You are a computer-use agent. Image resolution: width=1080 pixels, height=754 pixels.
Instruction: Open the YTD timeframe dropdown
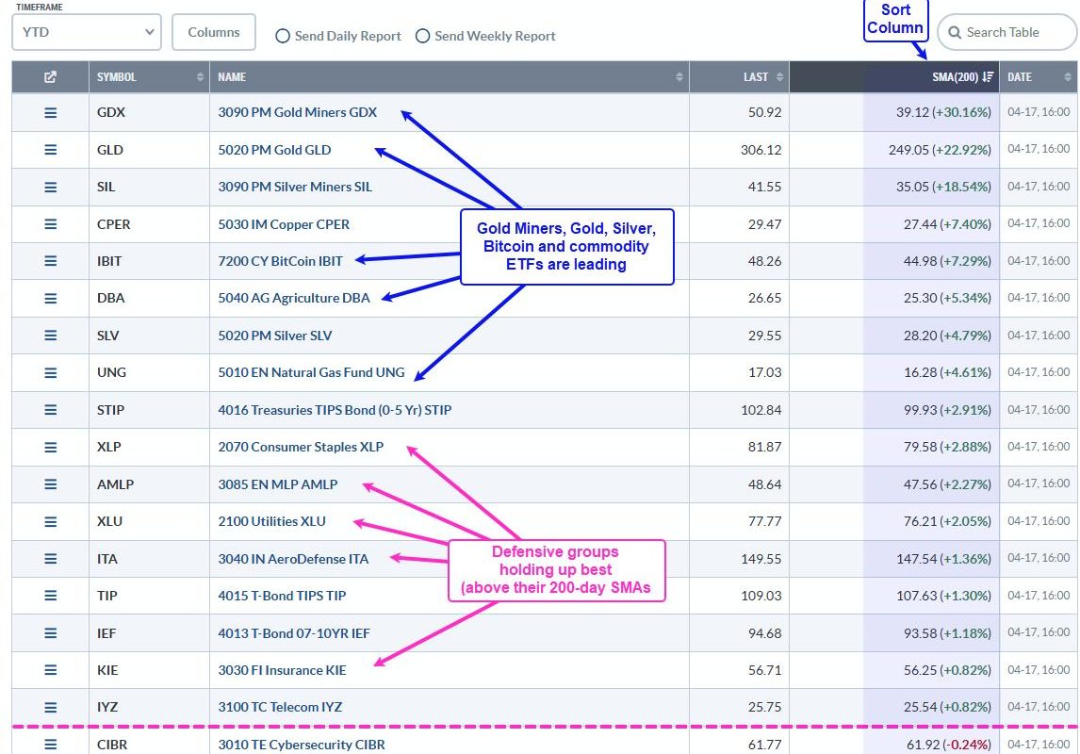click(x=87, y=32)
